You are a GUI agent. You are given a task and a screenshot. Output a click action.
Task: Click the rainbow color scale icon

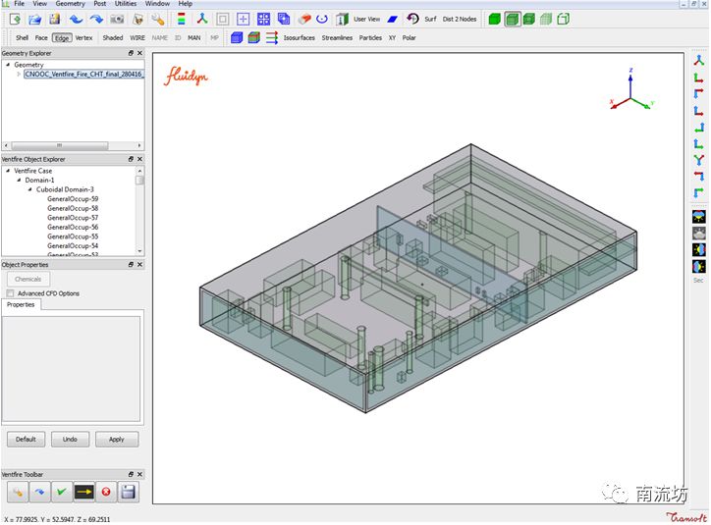click(181, 19)
